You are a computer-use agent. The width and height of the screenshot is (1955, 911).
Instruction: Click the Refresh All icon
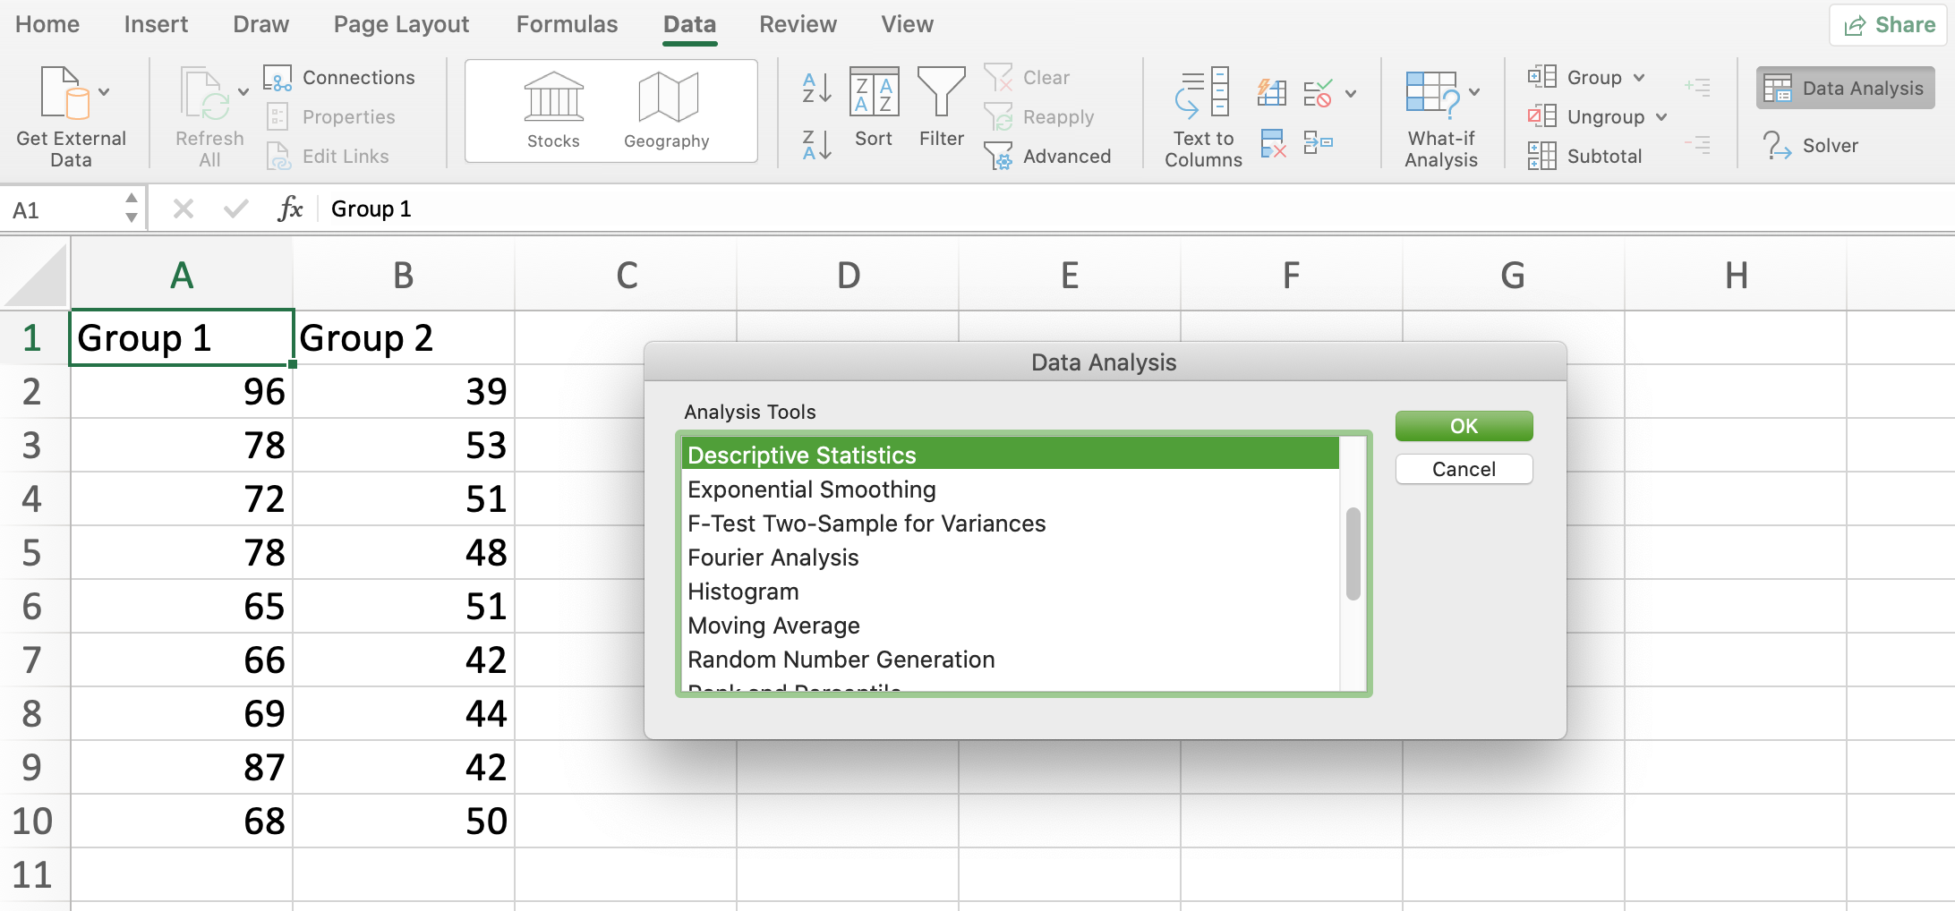[204, 93]
